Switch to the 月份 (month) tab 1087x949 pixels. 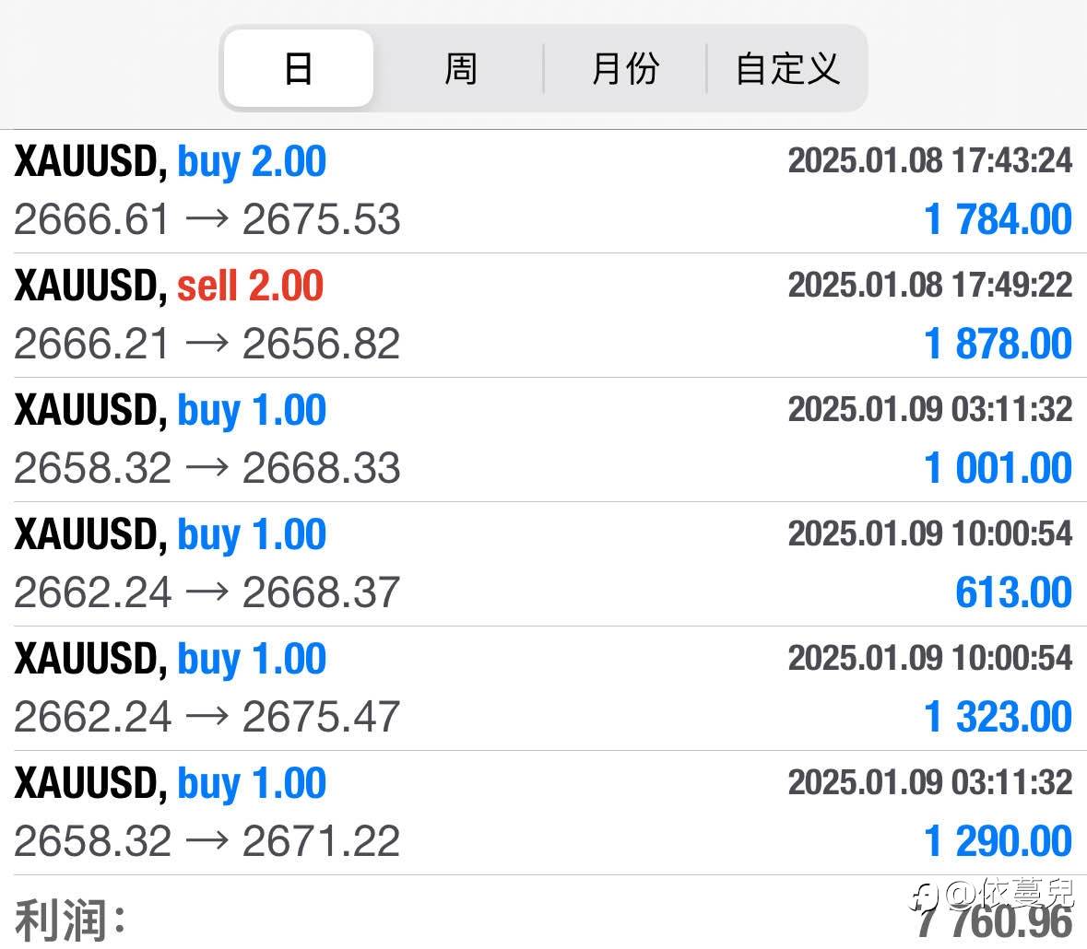pyautogui.click(x=625, y=69)
